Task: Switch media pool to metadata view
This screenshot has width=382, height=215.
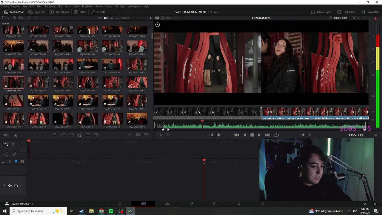Action: pyautogui.click(x=100, y=18)
